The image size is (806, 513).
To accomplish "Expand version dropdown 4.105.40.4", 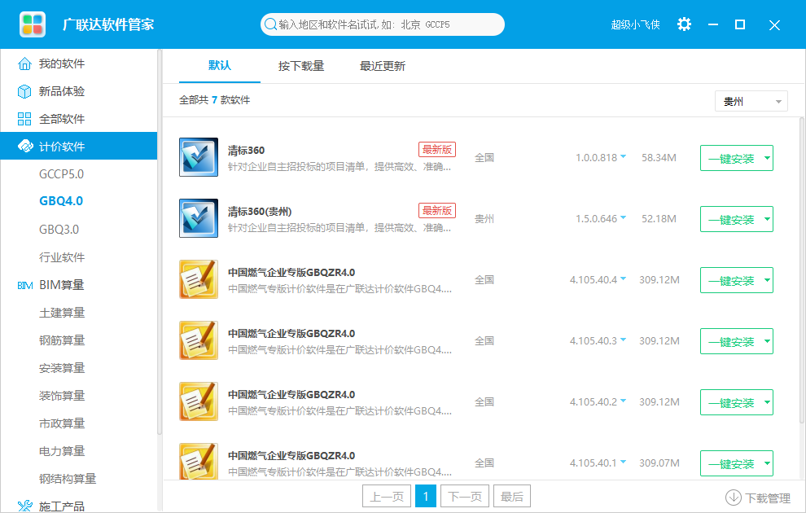I will 623,278.
